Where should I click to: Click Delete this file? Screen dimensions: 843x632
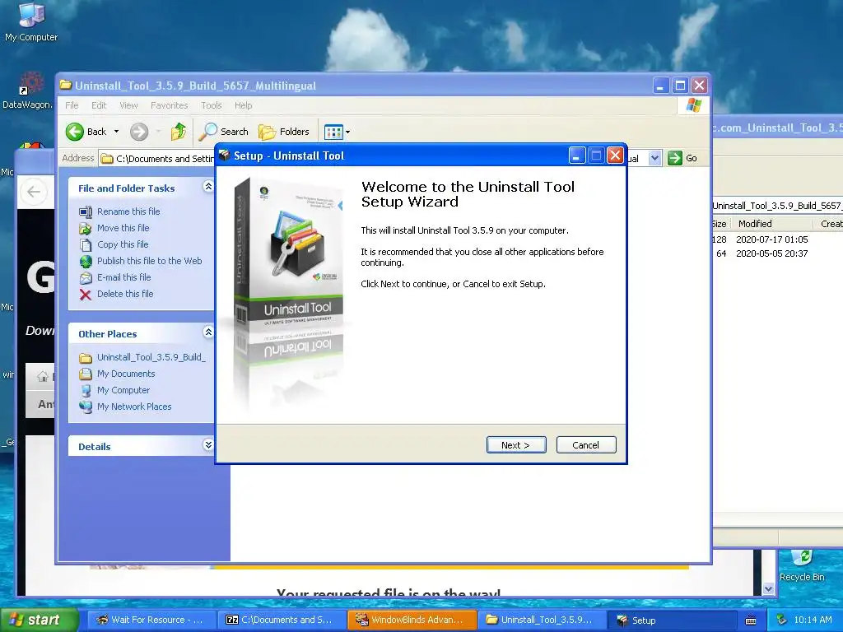[x=125, y=294]
